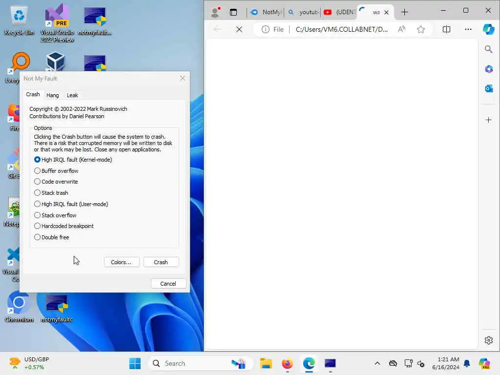Screen dimensions: 500x375
Task: Open the Crash tab in Not My Fault
Action: (33, 94)
